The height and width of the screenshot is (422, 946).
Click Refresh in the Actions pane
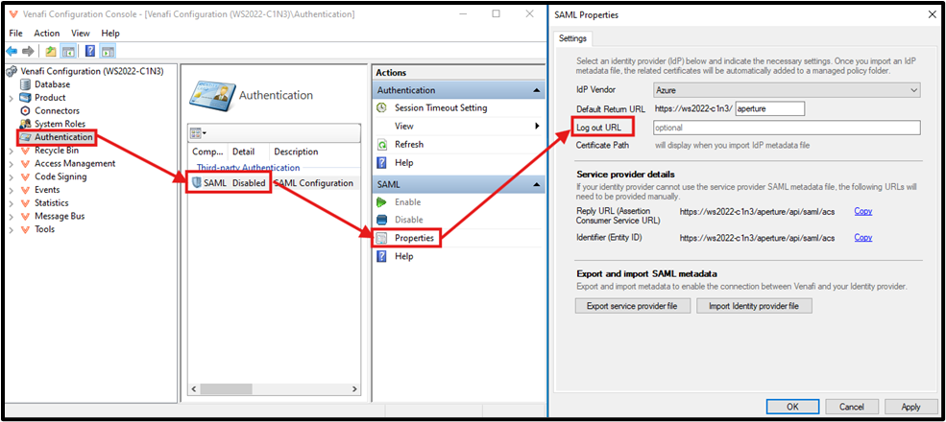point(408,144)
